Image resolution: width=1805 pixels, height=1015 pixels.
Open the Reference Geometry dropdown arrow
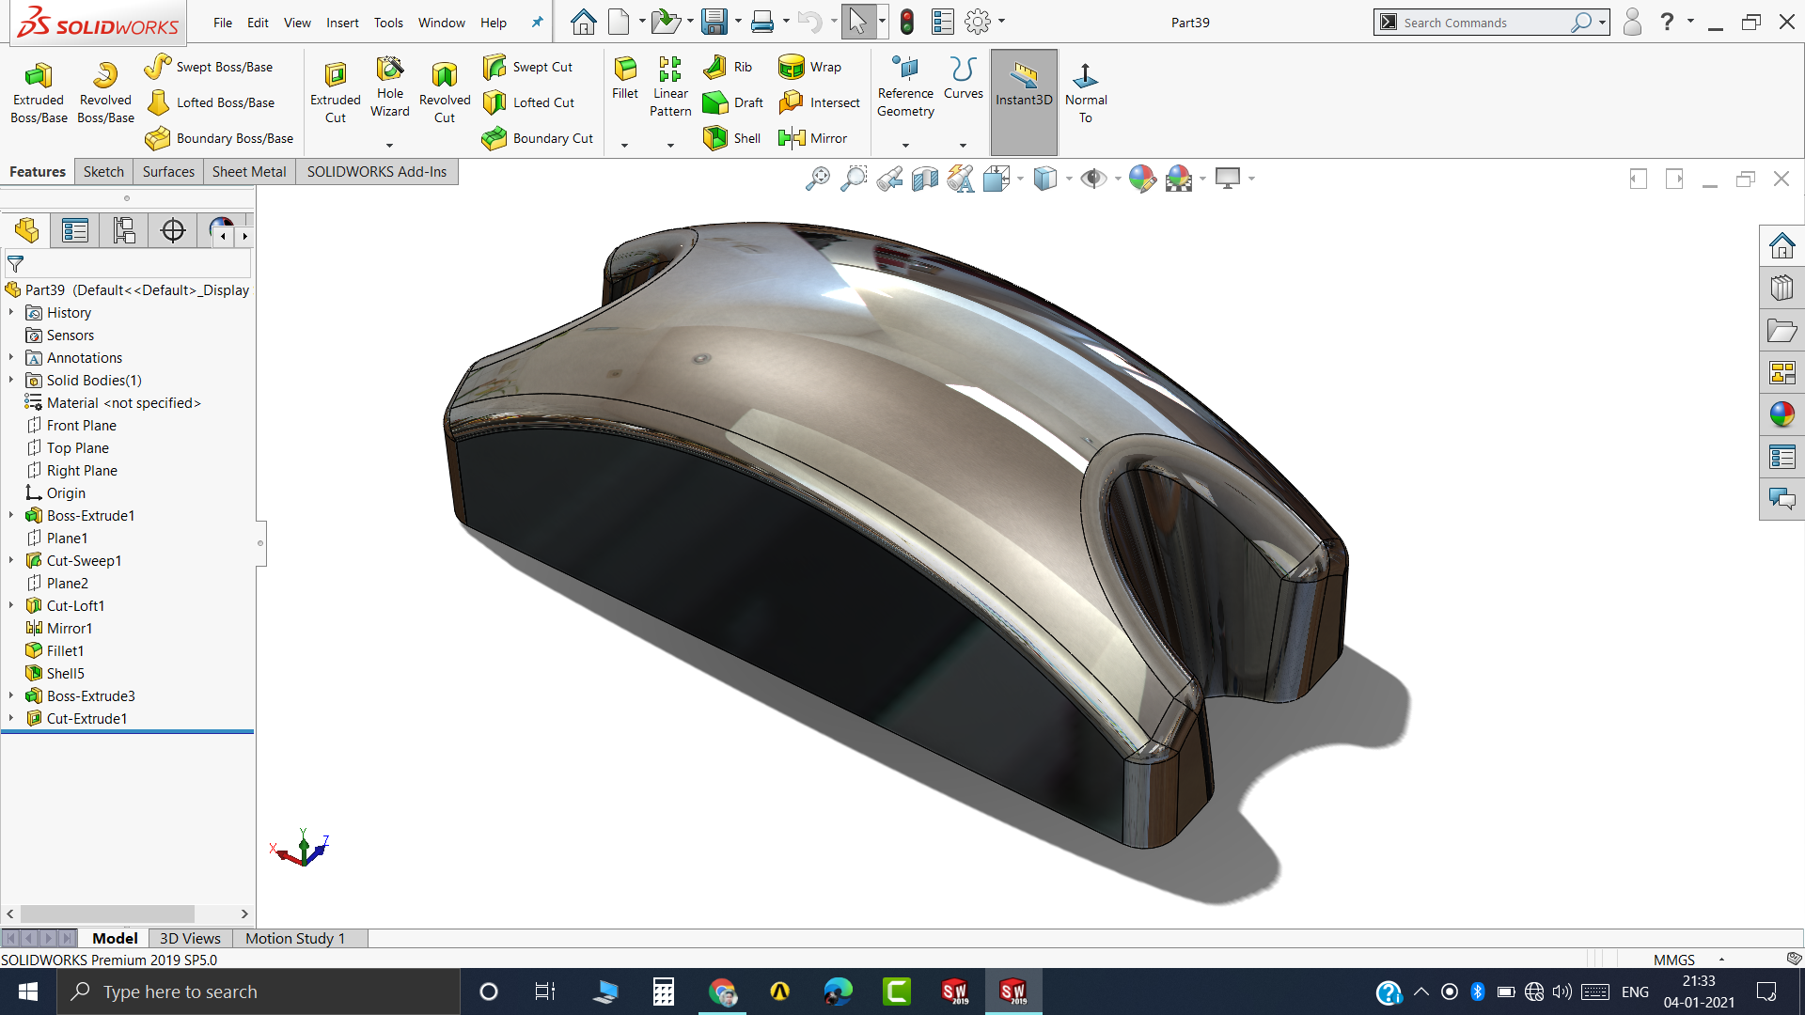(x=905, y=145)
